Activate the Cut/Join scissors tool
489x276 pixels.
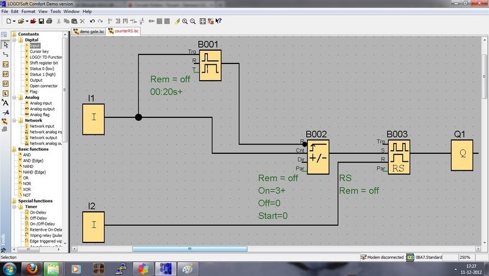(6, 112)
